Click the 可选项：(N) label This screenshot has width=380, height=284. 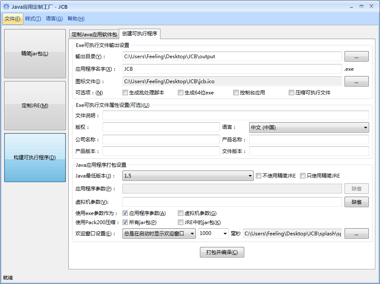(x=89, y=93)
